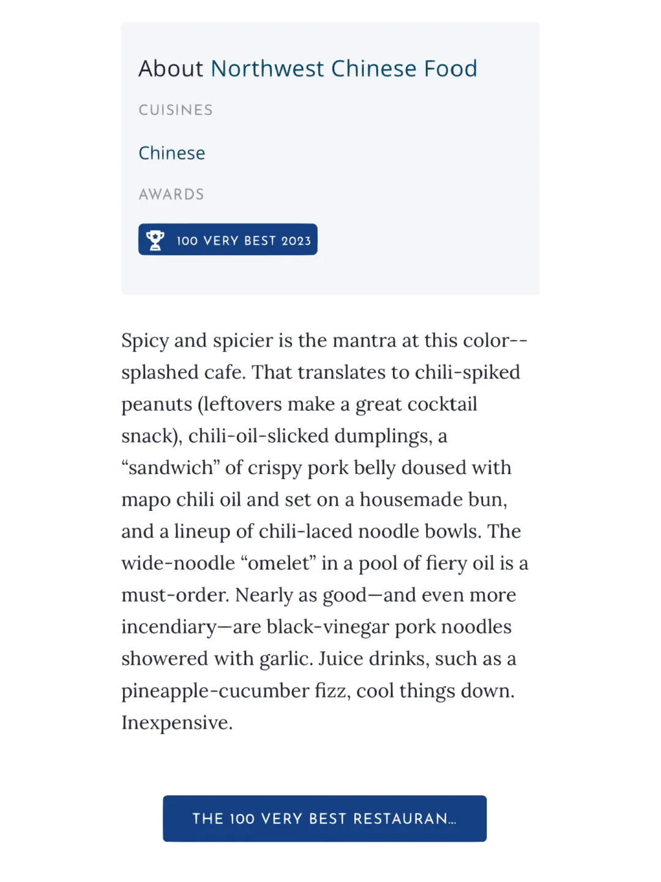This screenshot has height=882, width=661.
Task: Click the word 'Inexpensive' ending the review
Action: 174,723
